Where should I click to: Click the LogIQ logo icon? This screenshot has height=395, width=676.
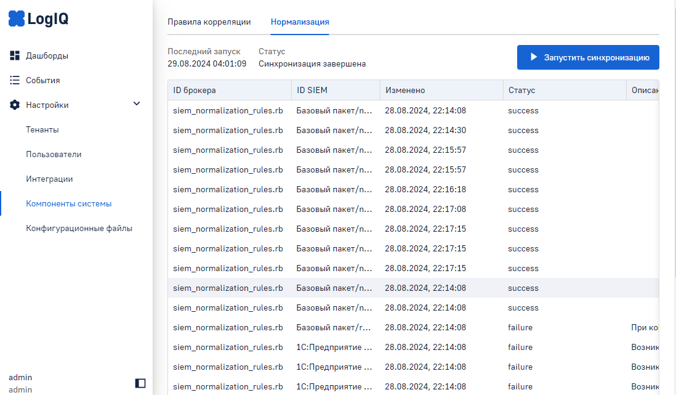[17, 19]
